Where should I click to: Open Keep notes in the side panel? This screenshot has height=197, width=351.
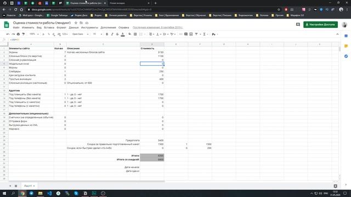click(x=346, y=46)
